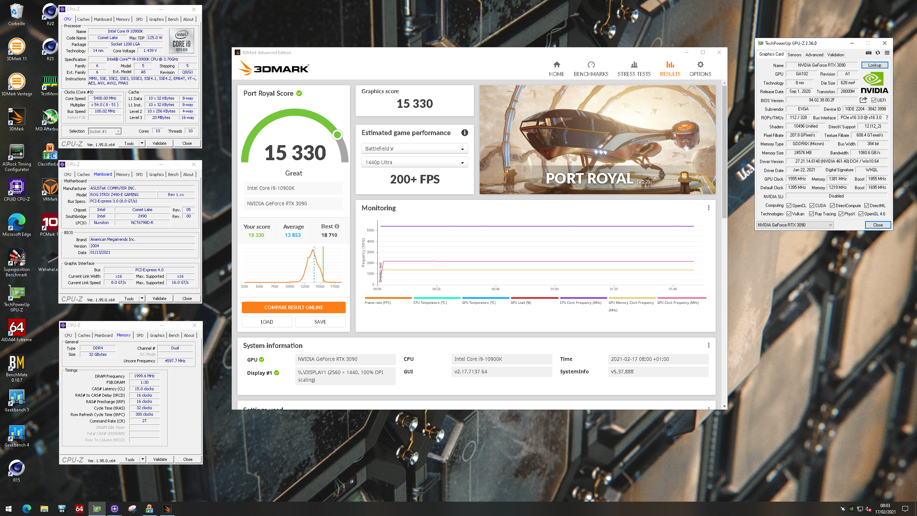Click the 3DMark window vertical scrollbar thumb

pyautogui.click(x=724, y=151)
